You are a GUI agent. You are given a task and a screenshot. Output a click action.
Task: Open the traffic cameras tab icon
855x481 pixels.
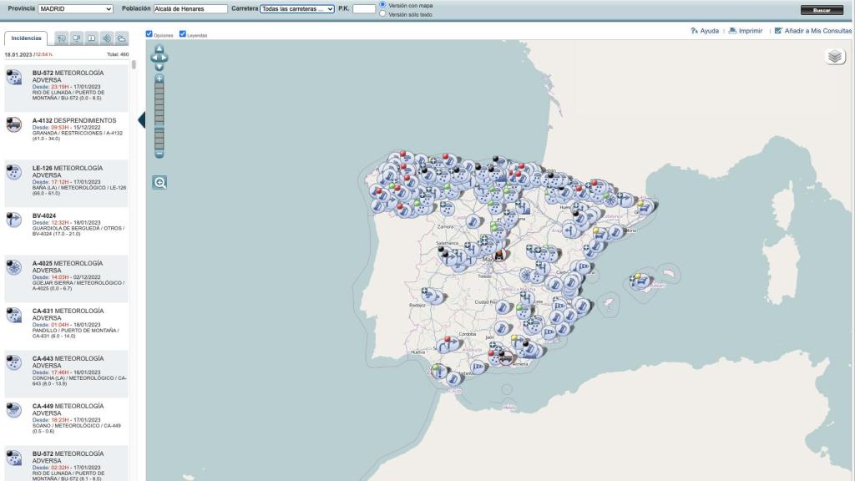[77, 38]
